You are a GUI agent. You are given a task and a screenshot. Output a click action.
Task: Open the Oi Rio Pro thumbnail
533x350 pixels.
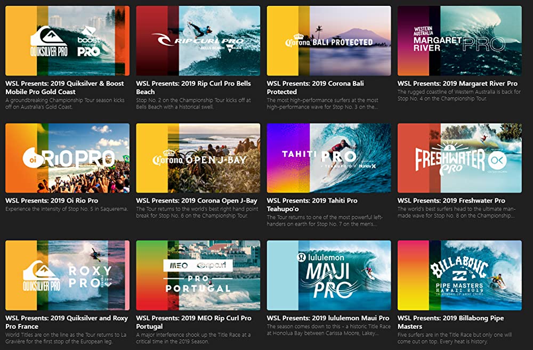pos(67,158)
